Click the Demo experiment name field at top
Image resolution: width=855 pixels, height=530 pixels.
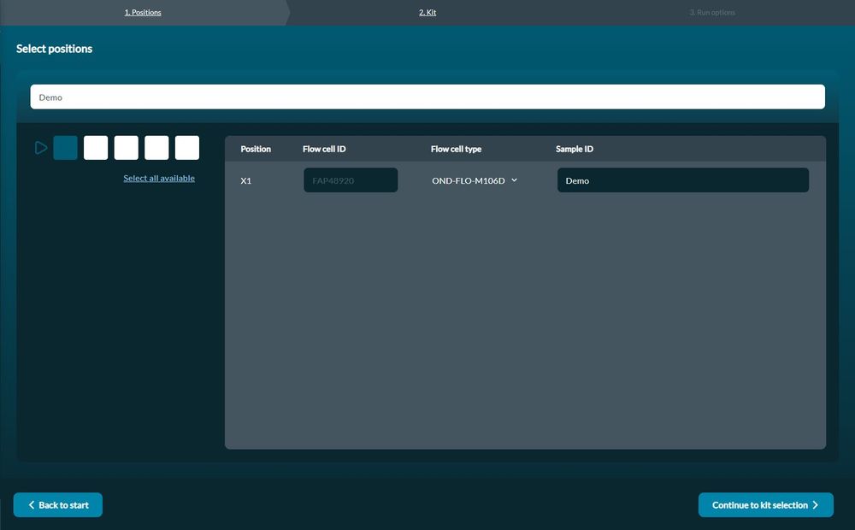point(427,97)
